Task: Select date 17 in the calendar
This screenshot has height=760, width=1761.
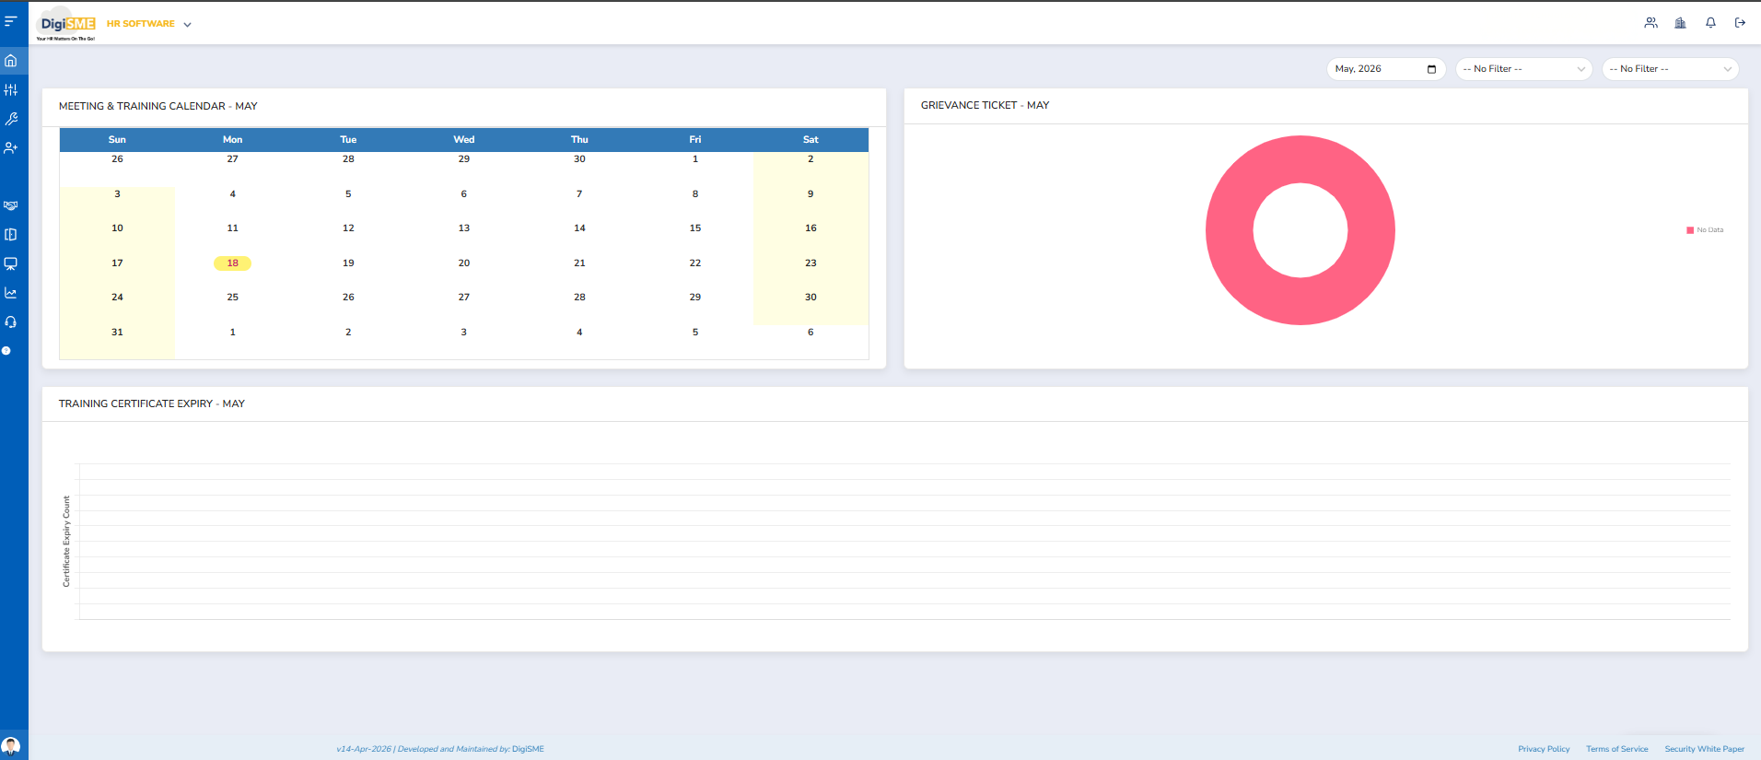Action: (x=117, y=263)
